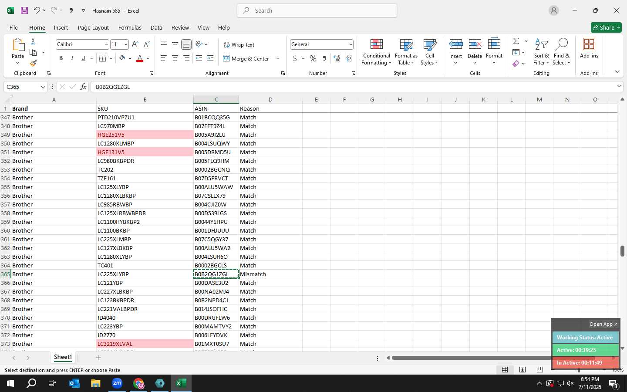Open Find & Select tools
This screenshot has height=392, width=627.
click(561, 51)
